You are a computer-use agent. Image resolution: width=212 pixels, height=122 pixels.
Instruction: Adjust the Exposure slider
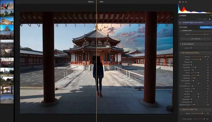(x=198, y=94)
